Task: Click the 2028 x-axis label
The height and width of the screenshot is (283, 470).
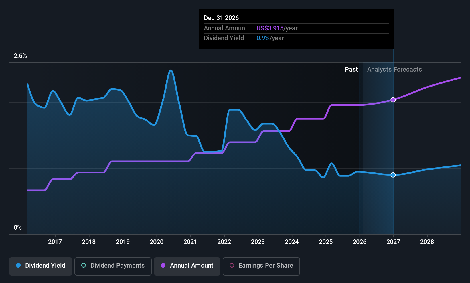Action: (x=427, y=242)
